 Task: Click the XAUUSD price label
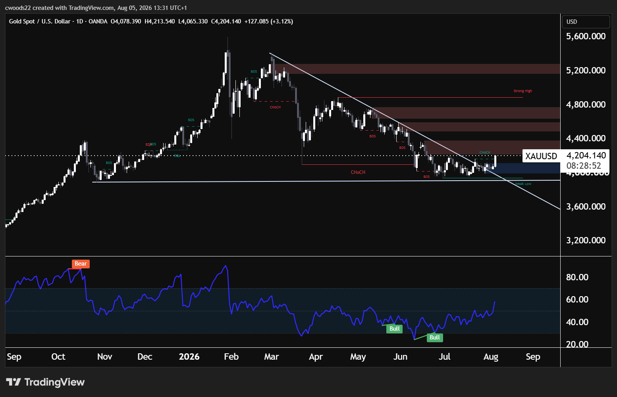pos(541,156)
